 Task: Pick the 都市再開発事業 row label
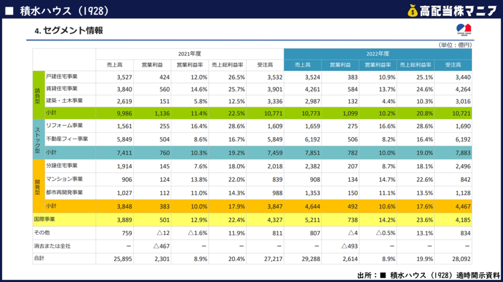pos(64,192)
